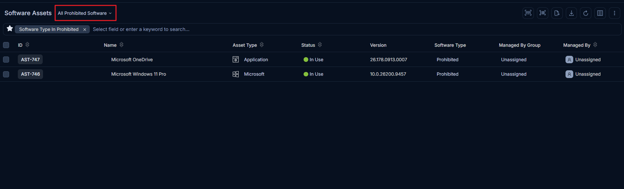Sort the table by Status column
Viewport: 624px width, 189px height.
coord(320,45)
